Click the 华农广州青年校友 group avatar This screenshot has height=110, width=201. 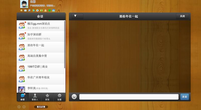pyautogui.click(x=22, y=79)
